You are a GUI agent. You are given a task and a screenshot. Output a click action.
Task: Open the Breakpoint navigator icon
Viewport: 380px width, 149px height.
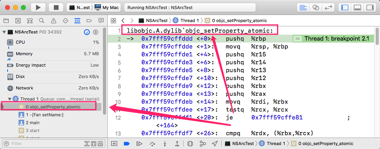(89, 20)
